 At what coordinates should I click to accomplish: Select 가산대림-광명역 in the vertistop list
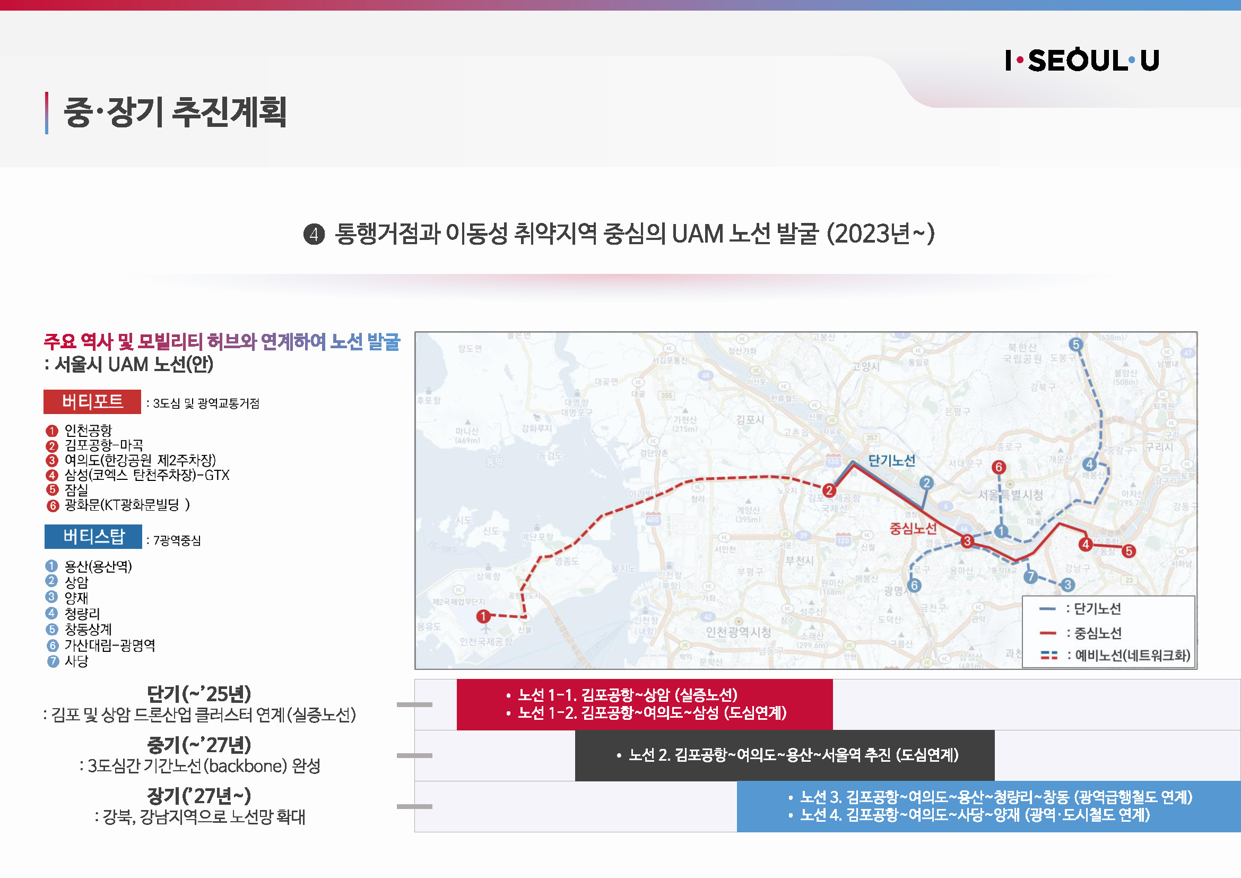(x=110, y=645)
